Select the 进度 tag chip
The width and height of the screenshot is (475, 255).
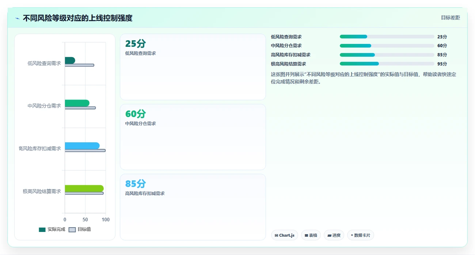point(334,235)
